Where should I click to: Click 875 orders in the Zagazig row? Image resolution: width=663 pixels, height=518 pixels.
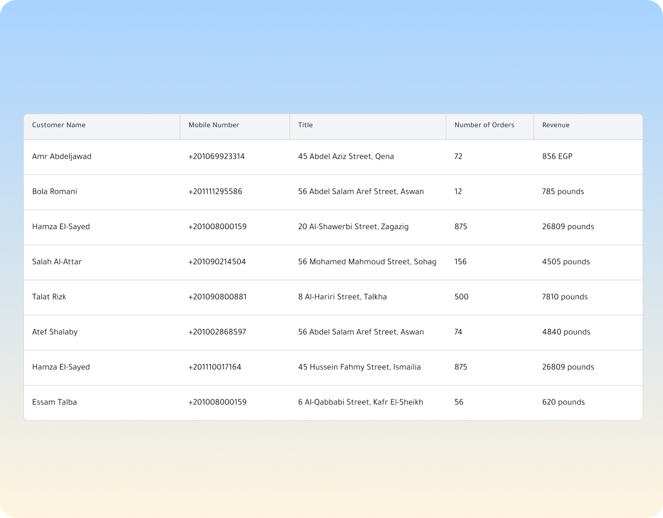(461, 227)
